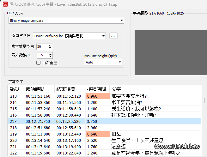Select start time 00:11:53.360 in row 214

[38, 103]
